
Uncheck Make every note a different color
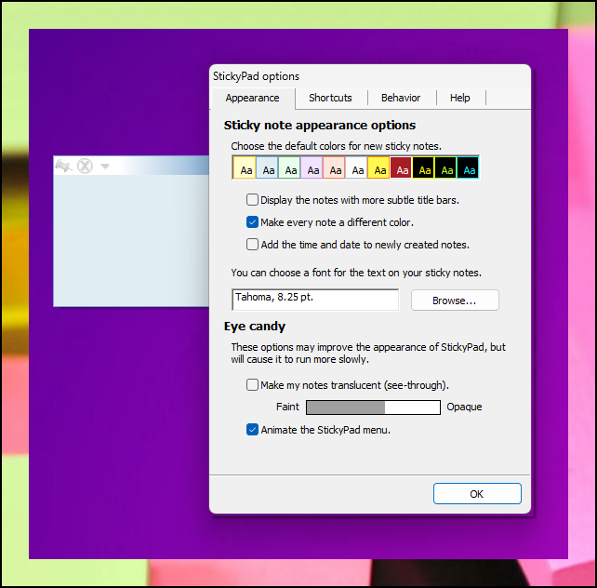(x=252, y=222)
